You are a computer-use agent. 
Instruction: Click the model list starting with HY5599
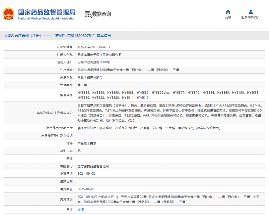(169, 95)
